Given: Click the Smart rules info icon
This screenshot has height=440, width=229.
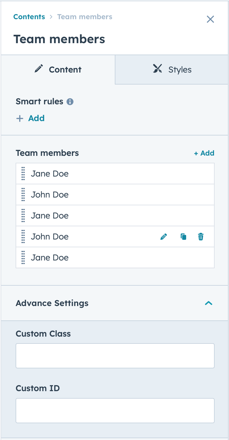Looking at the screenshot, I should click(x=70, y=102).
